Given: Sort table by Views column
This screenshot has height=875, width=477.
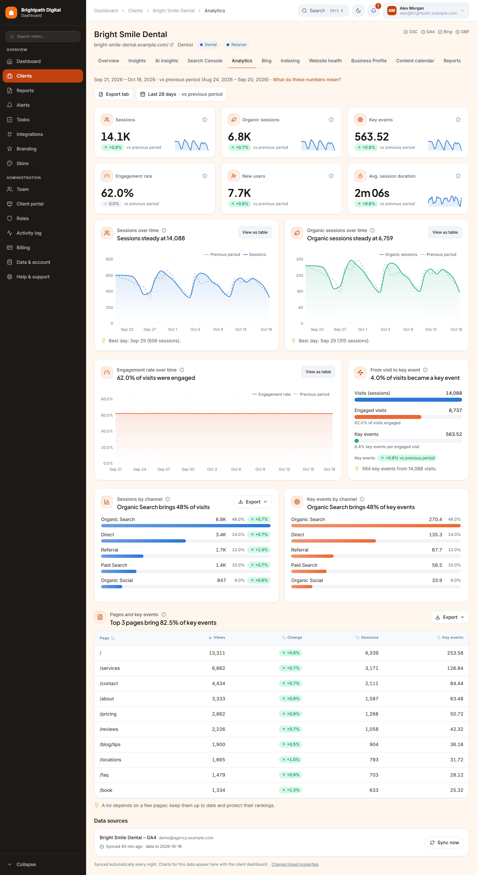Looking at the screenshot, I should tap(217, 638).
